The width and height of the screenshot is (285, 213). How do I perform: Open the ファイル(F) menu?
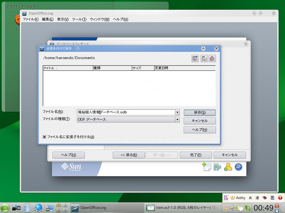(x=30, y=19)
